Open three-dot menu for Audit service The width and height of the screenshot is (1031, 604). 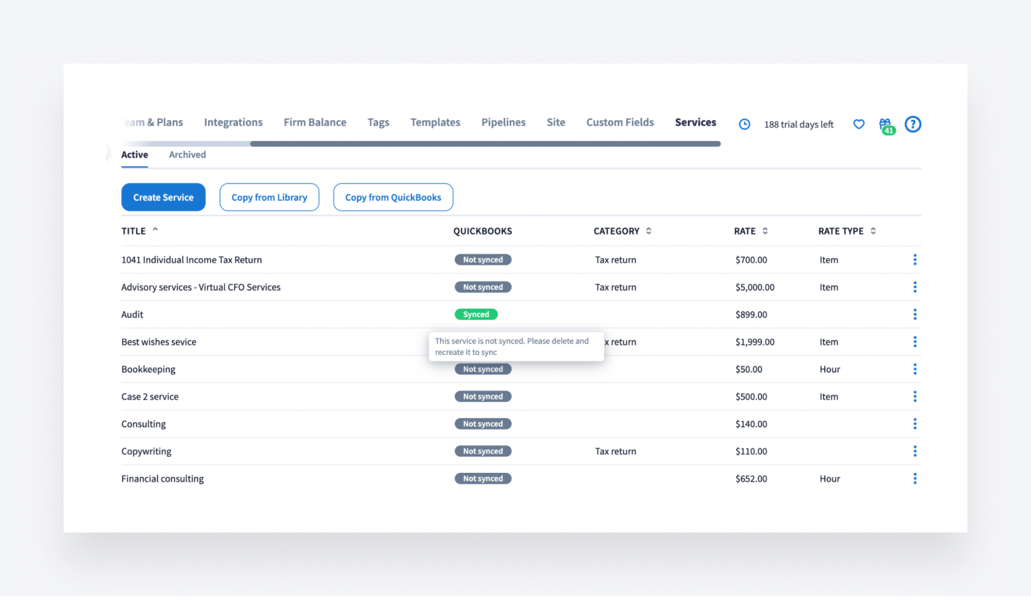tap(915, 315)
